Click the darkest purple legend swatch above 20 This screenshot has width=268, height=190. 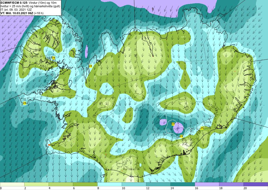click(x=256, y=184)
